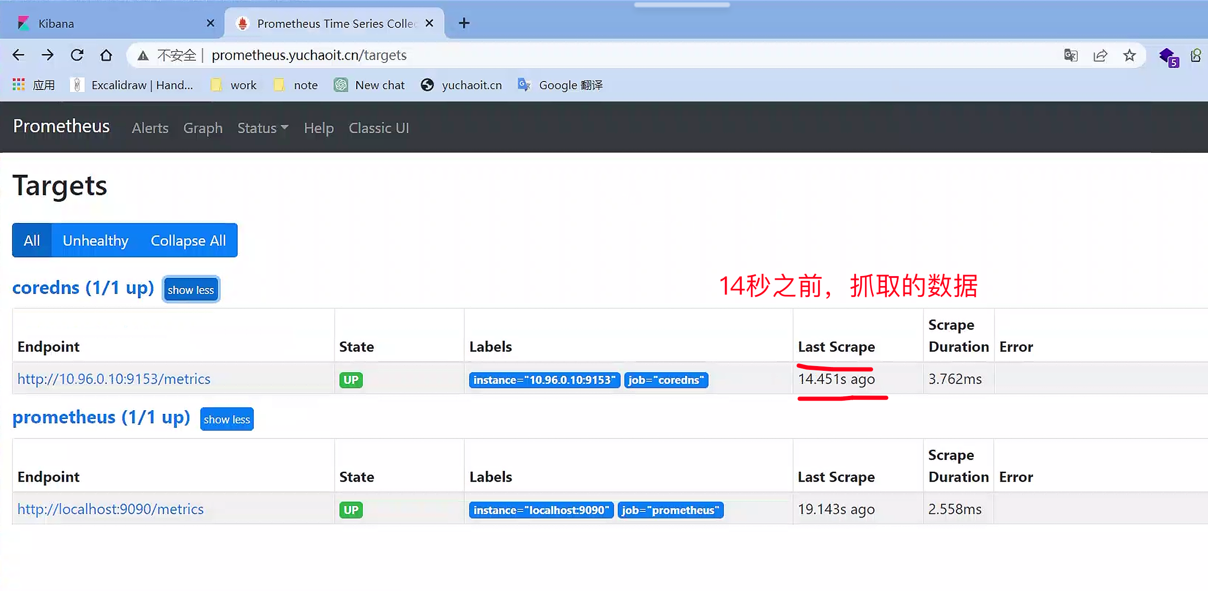Click the translate page icon
The width and height of the screenshot is (1208, 591).
pyautogui.click(x=1071, y=55)
